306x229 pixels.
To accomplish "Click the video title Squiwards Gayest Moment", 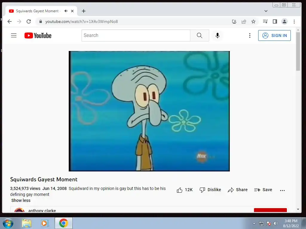I will pos(44,179).
